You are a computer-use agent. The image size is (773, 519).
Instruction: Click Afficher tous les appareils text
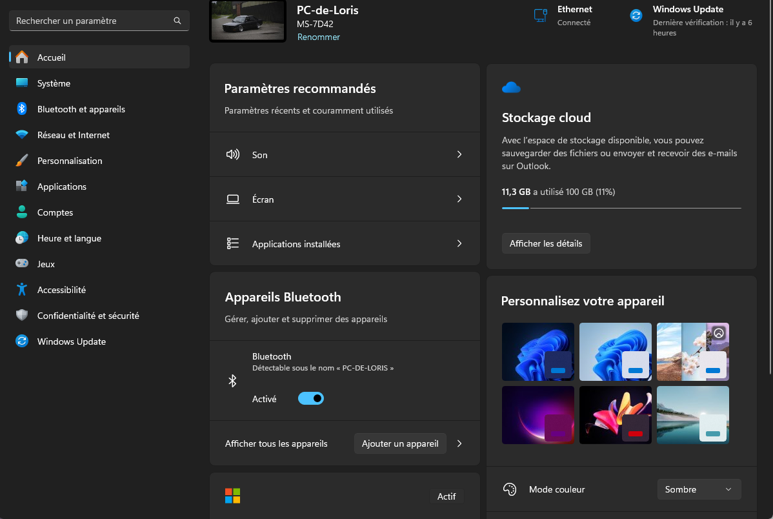(x=276, y=443)
